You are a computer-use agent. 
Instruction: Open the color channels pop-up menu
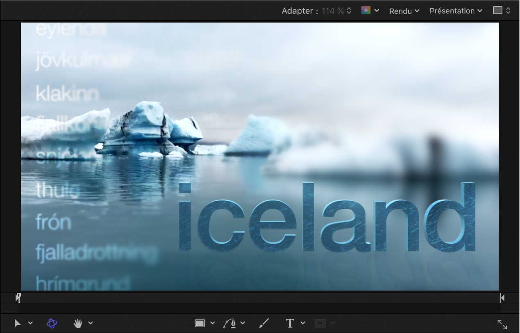click(x=370, y=11)
